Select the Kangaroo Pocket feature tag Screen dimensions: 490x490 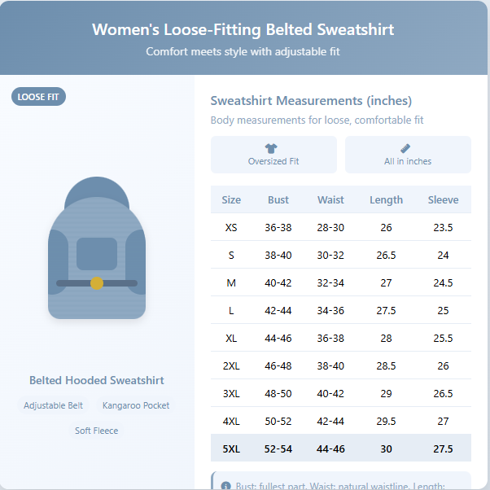pos(136,405)
